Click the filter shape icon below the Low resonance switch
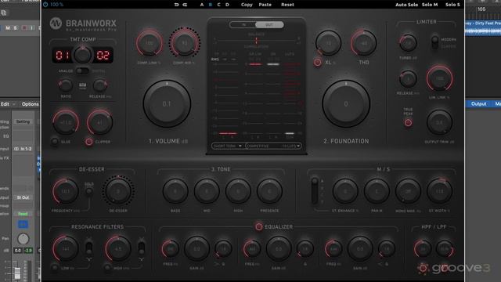This screenshot has width=501, height=282. tap(88, 259)
